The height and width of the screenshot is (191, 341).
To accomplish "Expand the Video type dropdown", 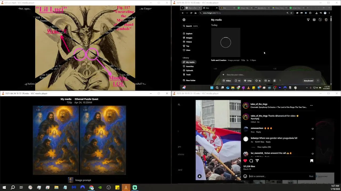I will tap(227, 81).
